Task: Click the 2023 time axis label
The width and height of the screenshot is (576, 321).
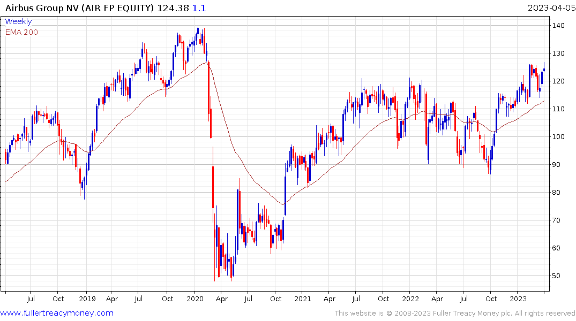Action: 518,299
